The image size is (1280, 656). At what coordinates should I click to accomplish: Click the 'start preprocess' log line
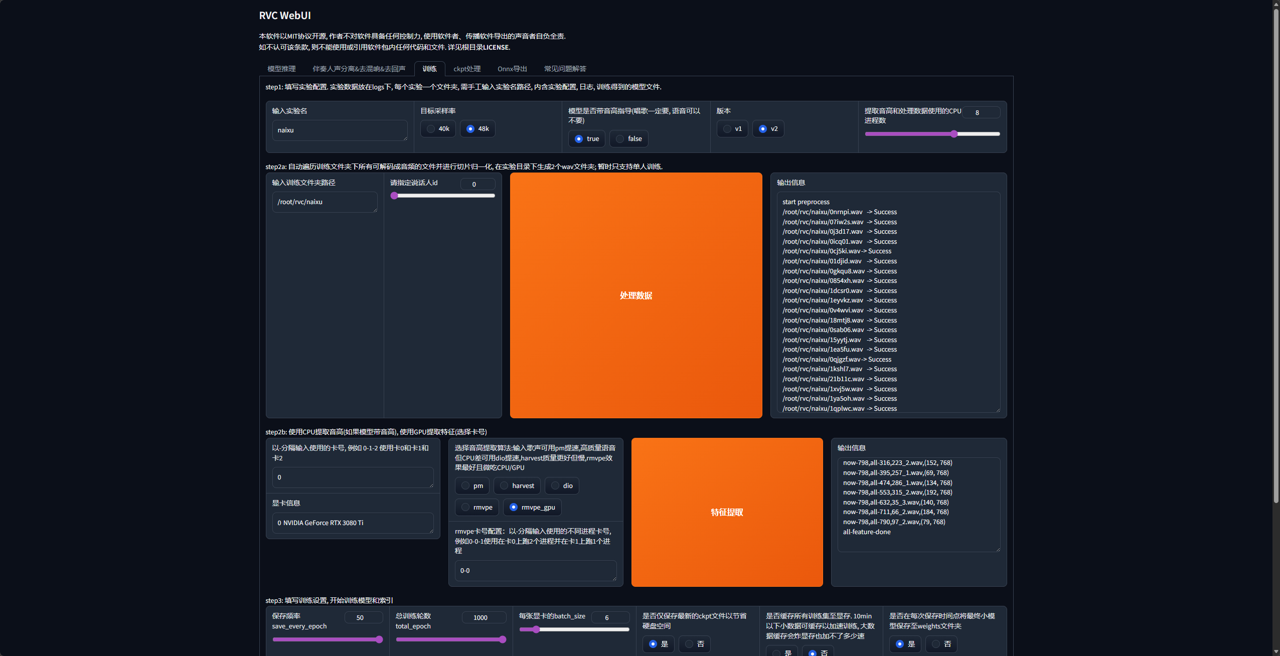click(x=806, y=202)
